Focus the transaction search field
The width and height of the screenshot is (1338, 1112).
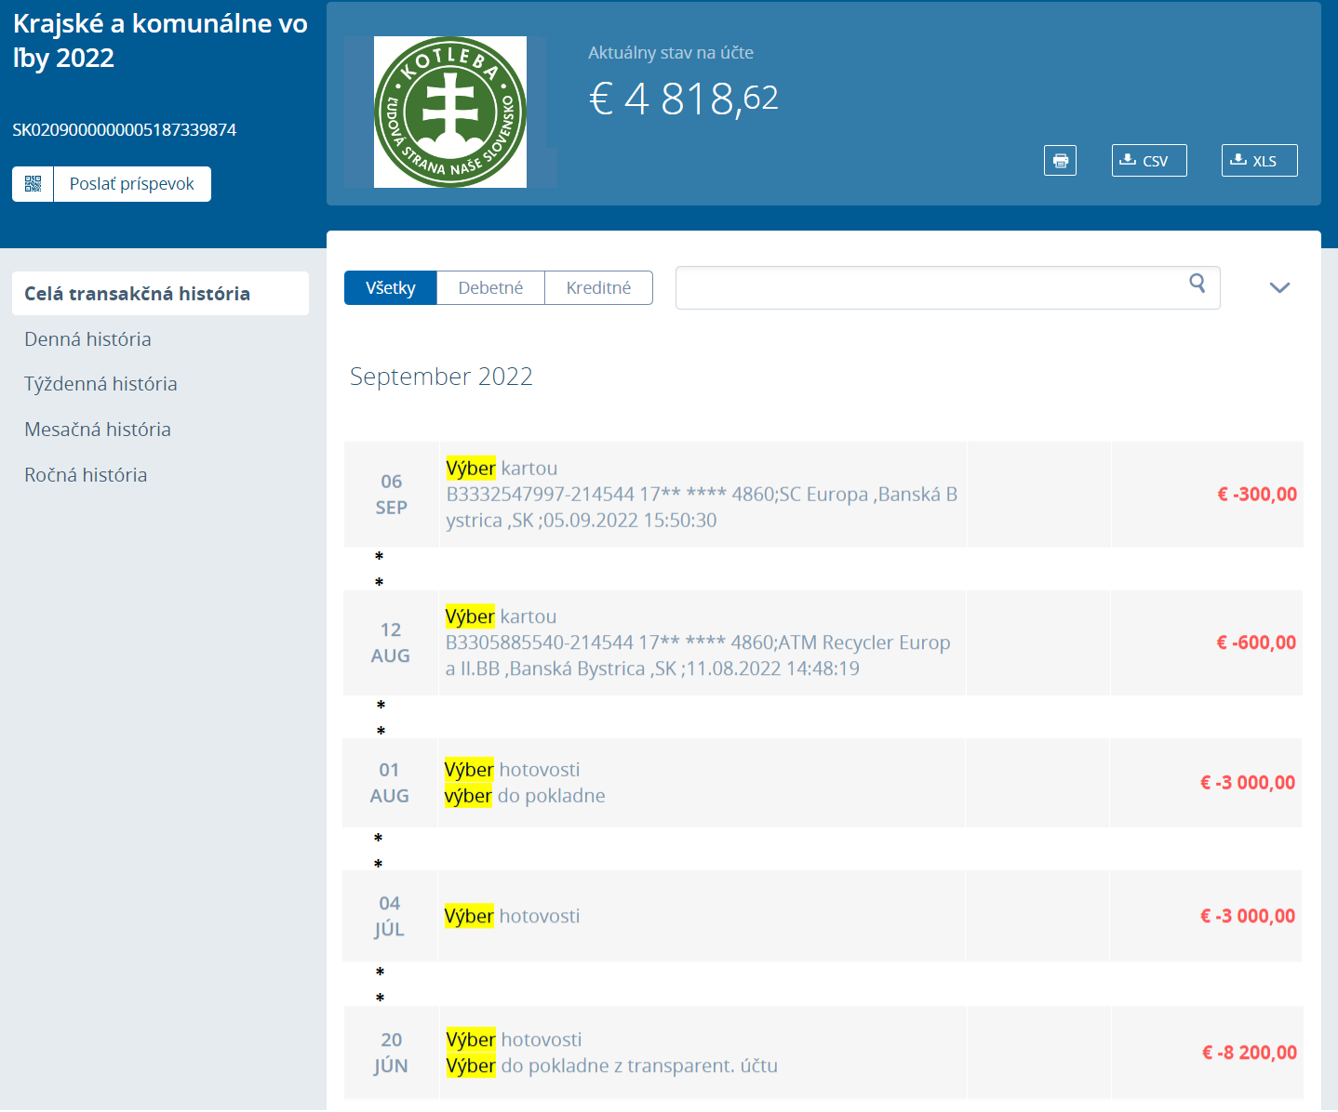[930, 288]
